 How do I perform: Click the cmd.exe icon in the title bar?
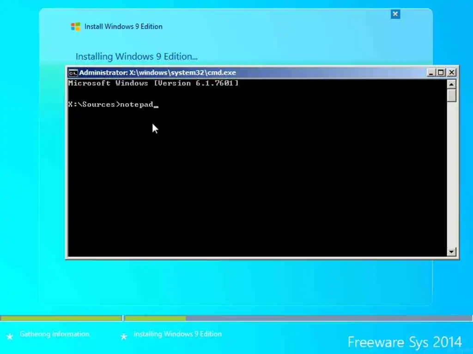click(x=73, y=73)
